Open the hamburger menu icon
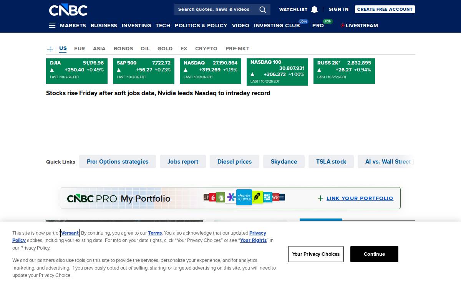Viewport: 461px width, 288px height. [x=52, y=25]
